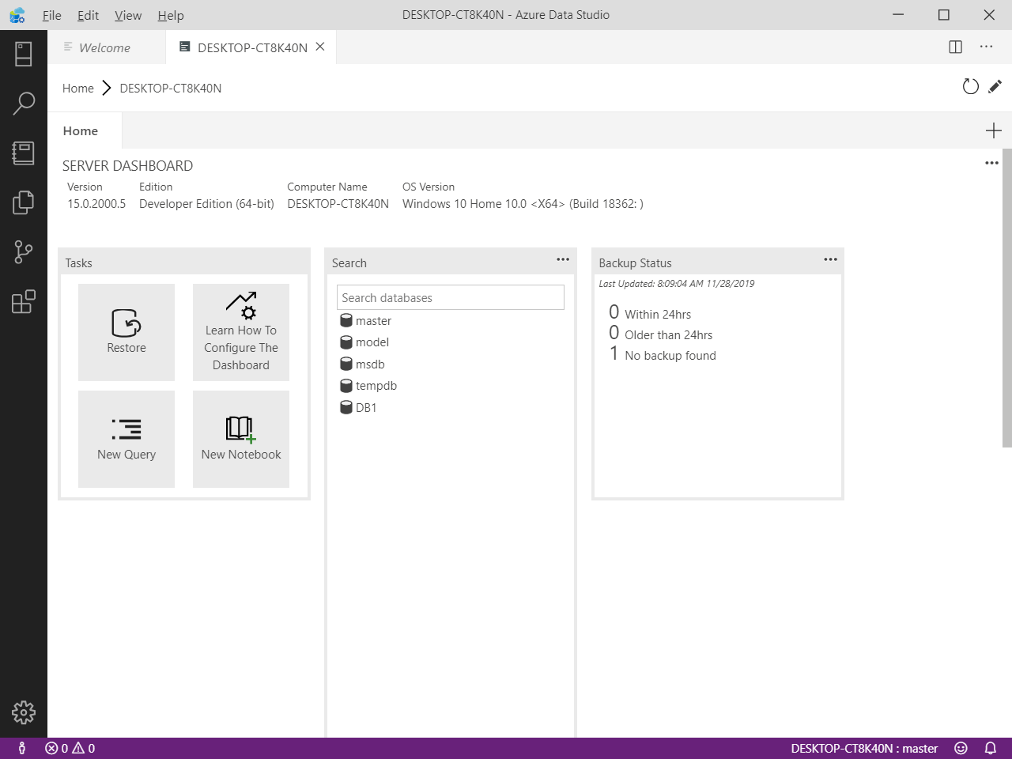Click the version value 15.0.2000.5
Viewport: 1012px width, 759px height.
[96, 204]
